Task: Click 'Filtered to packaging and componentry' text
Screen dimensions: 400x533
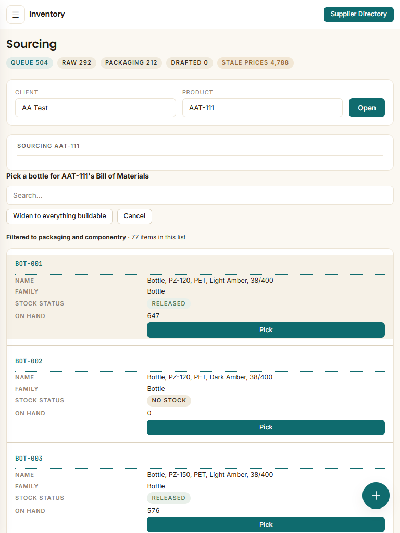Action: [x=66, y=237]
